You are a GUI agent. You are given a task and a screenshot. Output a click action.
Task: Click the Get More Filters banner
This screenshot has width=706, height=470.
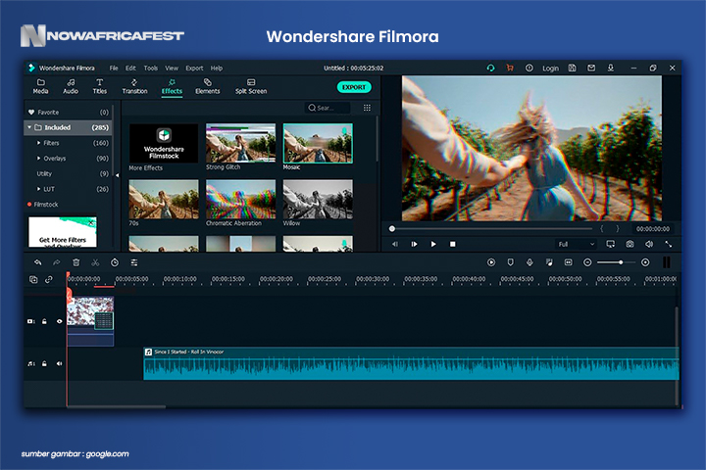click(63, 232)
